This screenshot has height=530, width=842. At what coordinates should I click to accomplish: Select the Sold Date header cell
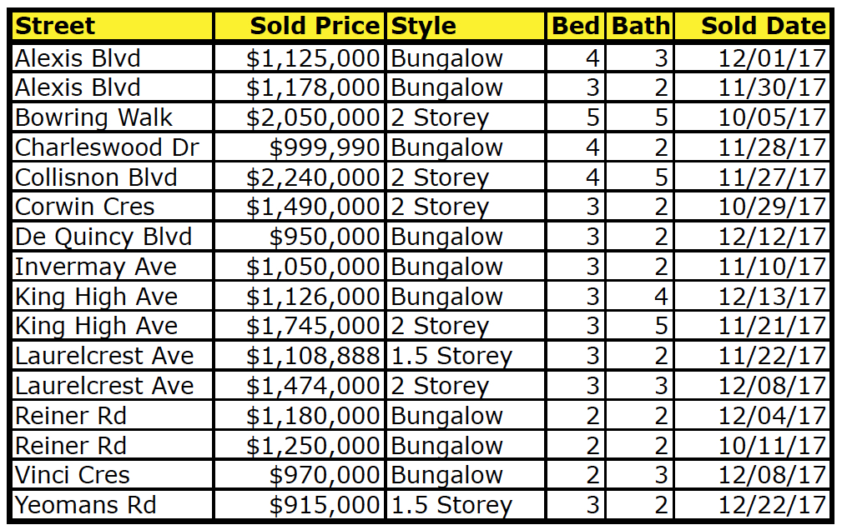[x=752, y=26]
